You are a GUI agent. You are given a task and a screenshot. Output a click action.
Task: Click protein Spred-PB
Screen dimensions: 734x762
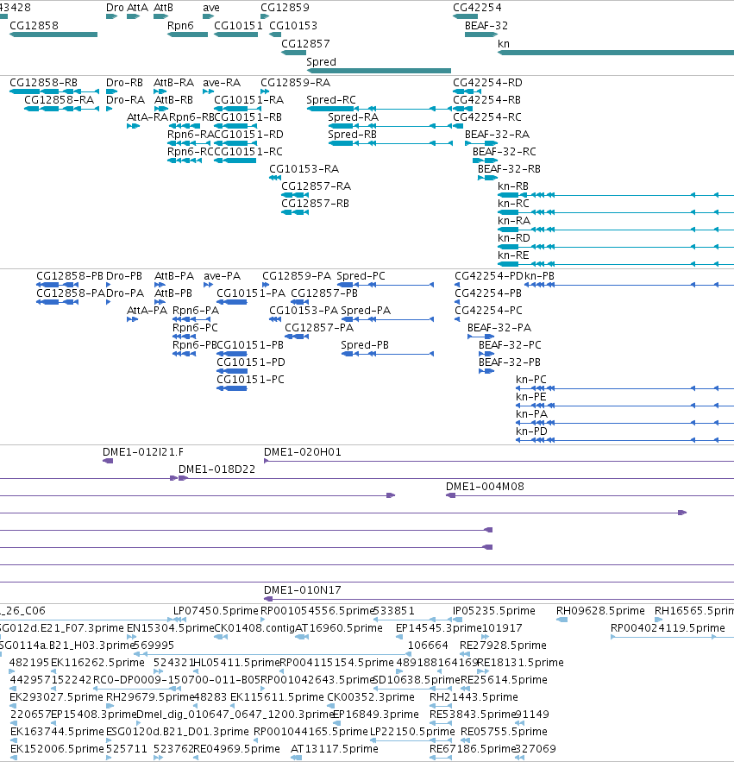click(387, 354)
